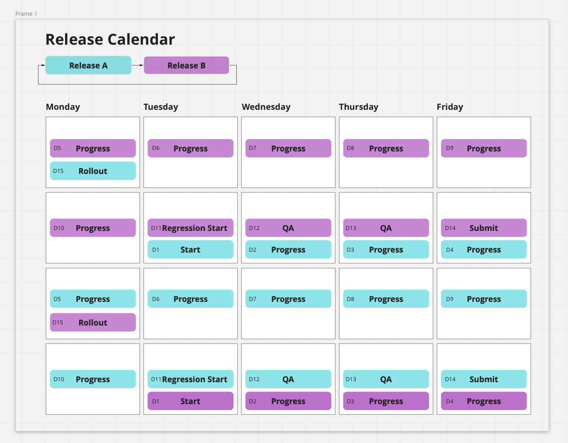
Task: Select the purple D12 QA card
Action: pos(288,228)
